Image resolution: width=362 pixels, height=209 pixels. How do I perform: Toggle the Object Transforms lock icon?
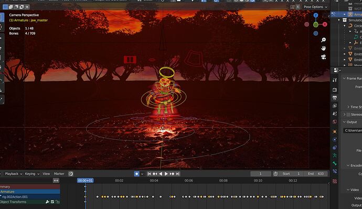(58, 202)
